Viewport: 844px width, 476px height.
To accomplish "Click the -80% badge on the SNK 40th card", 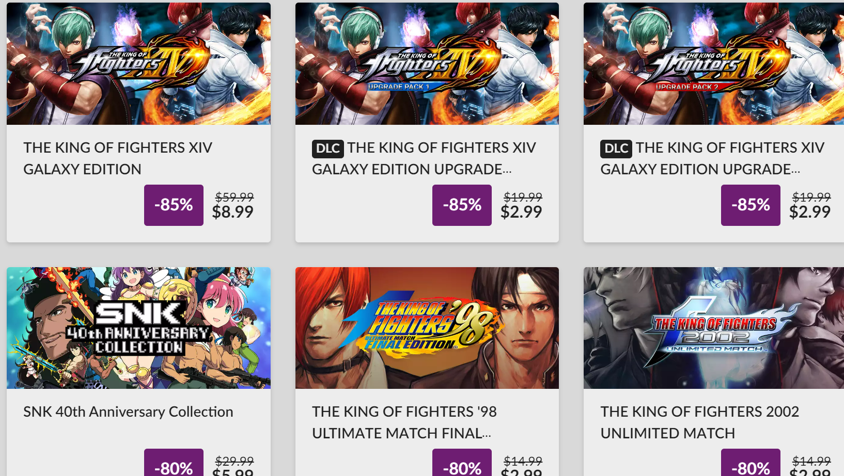I will tap(174, 466).
